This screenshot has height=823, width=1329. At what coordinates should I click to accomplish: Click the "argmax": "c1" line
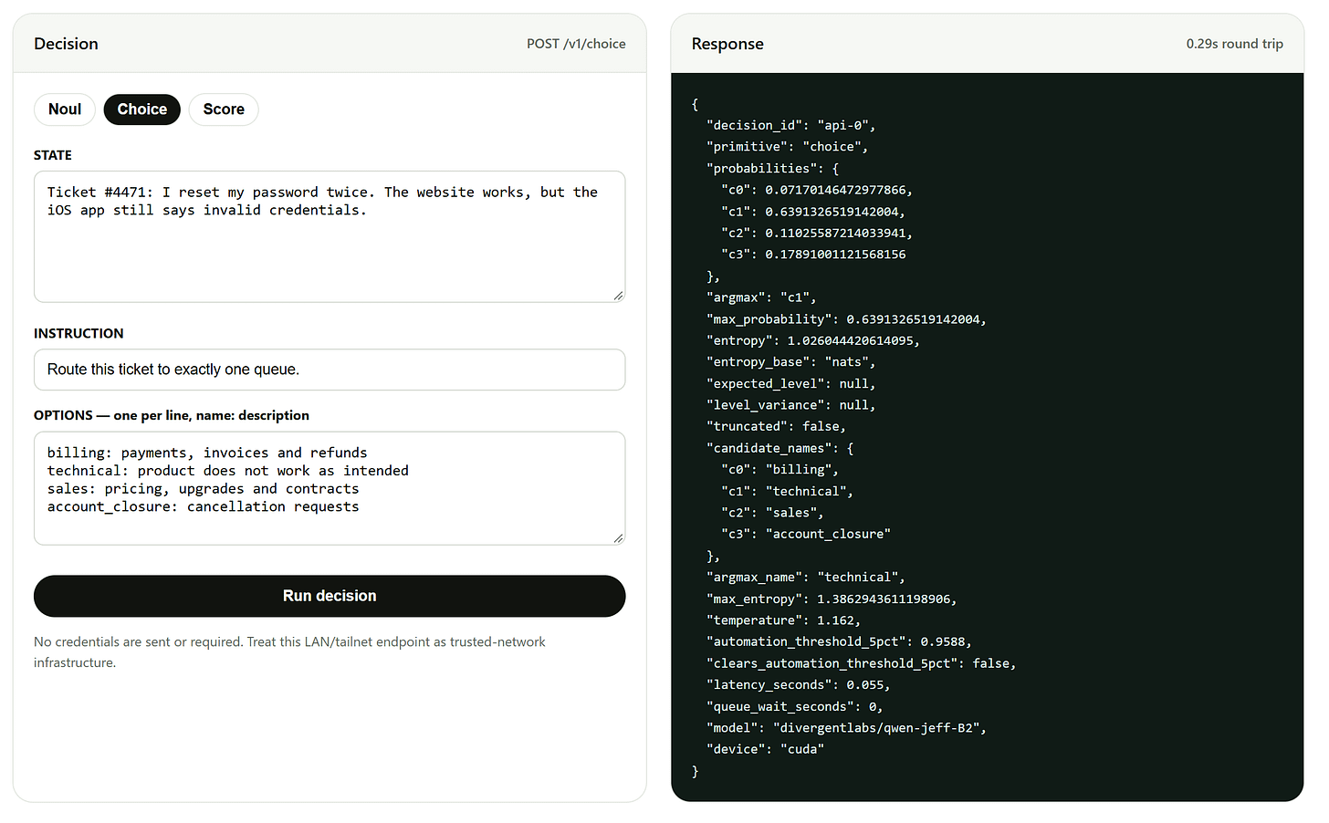pos(761,297)
